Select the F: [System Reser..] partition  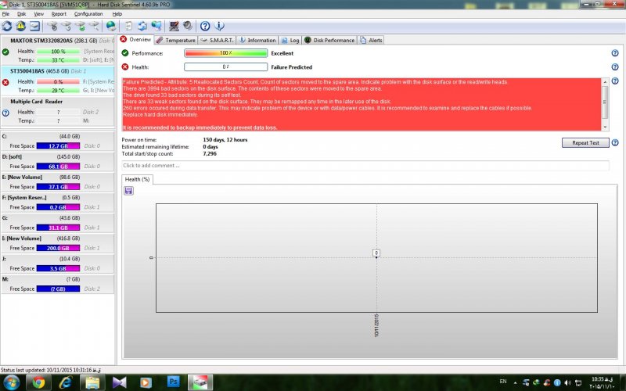[x=57, y=203]
